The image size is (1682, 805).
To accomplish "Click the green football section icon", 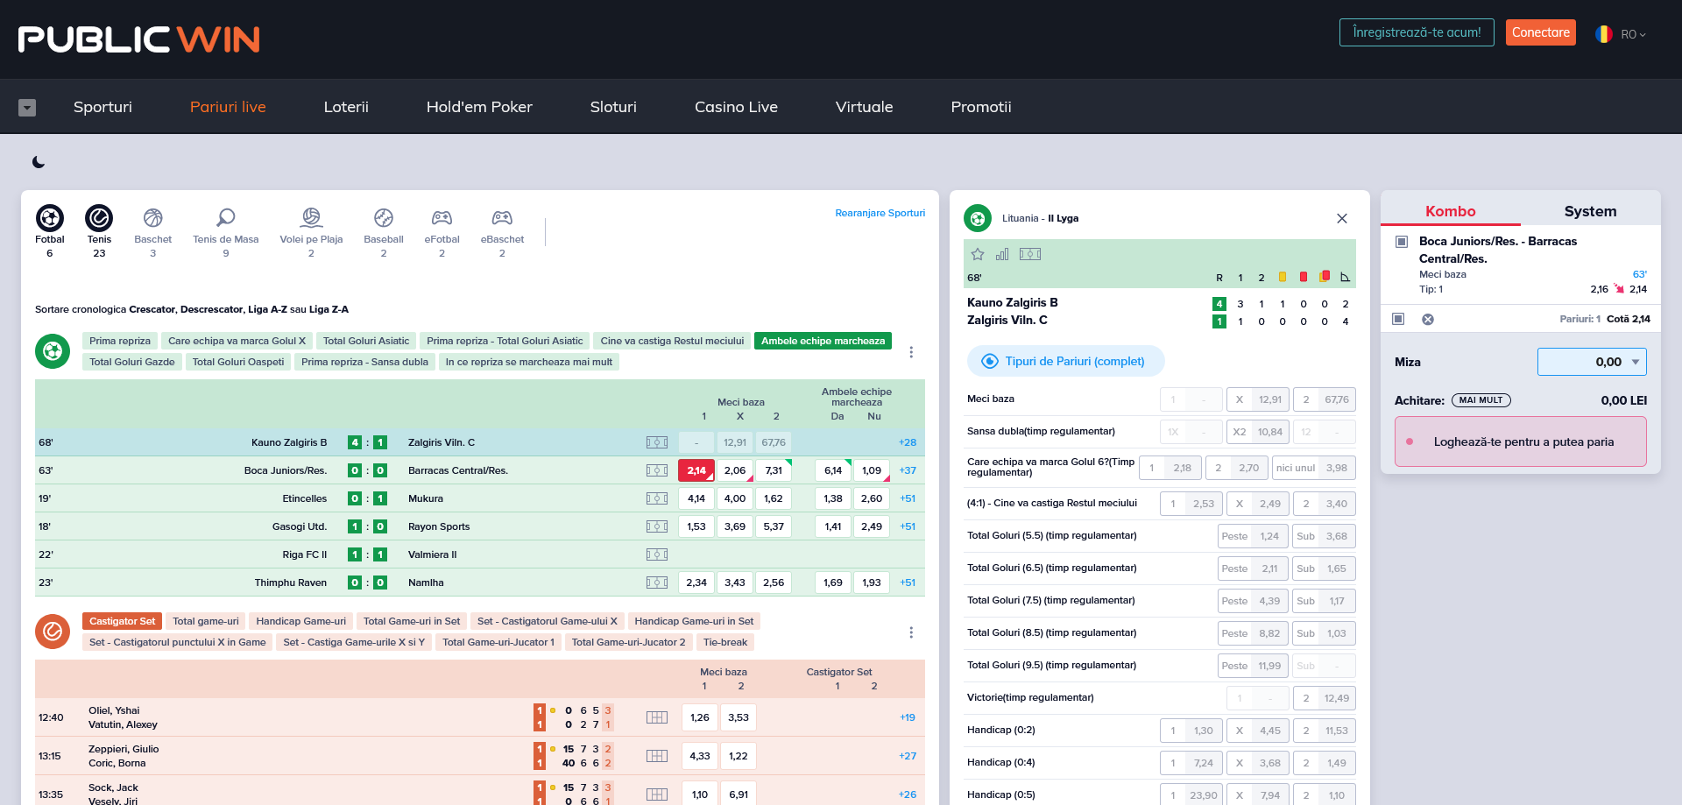I will point(53,351).
